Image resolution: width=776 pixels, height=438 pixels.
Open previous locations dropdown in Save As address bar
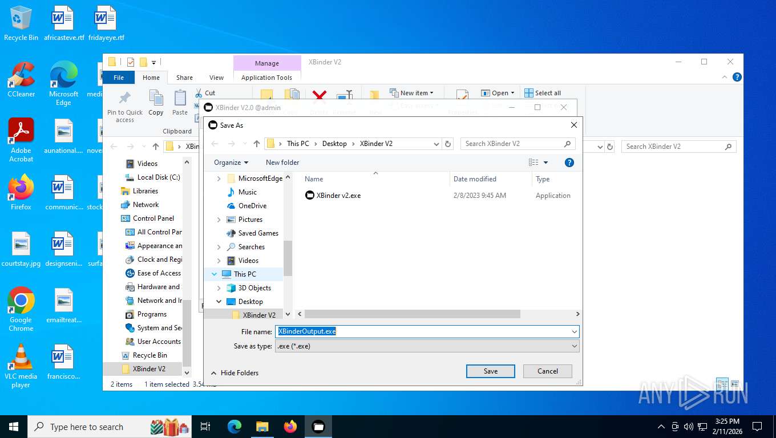tap(436, 144)
